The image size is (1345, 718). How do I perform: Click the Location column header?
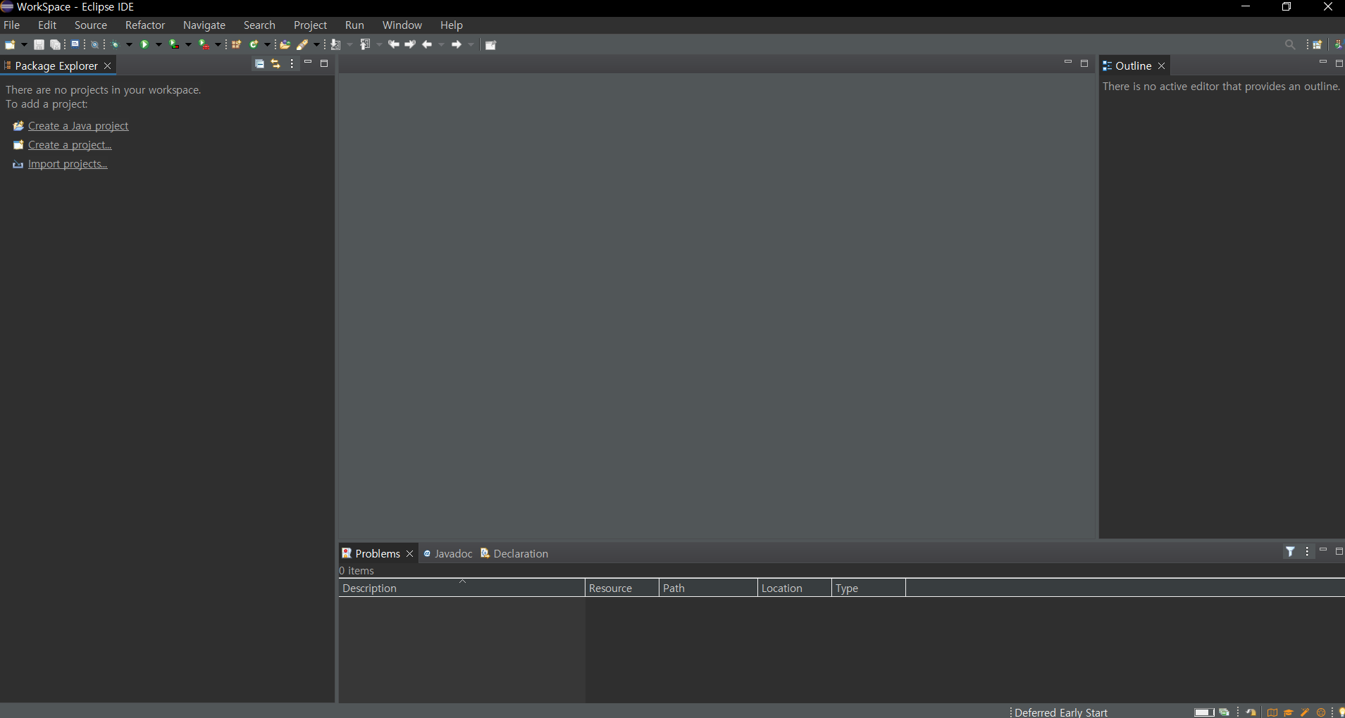point(795,588)
